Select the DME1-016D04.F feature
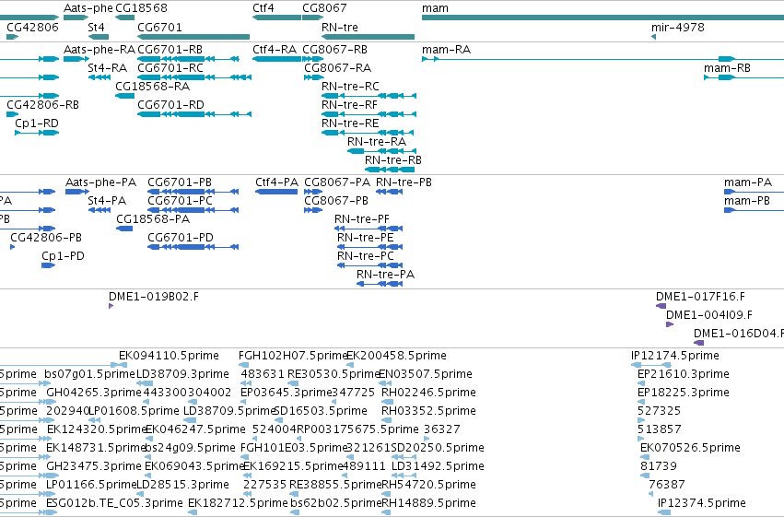This screenshot has height=517, width=784. click(x=699, y=344)
